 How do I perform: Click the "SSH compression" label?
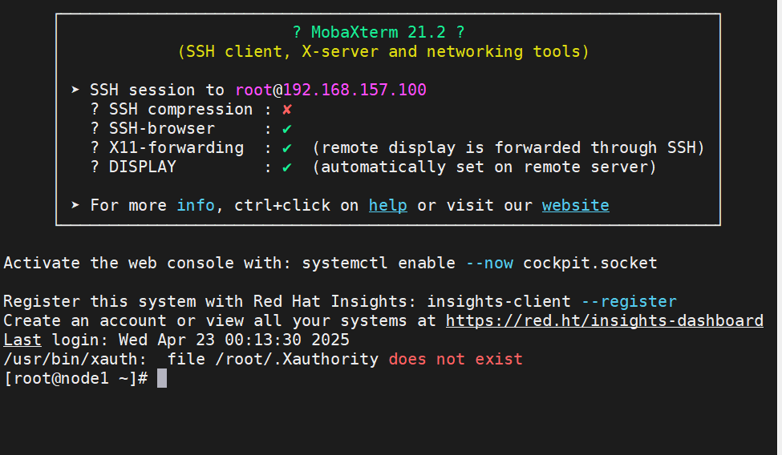[x=181, y=110]
